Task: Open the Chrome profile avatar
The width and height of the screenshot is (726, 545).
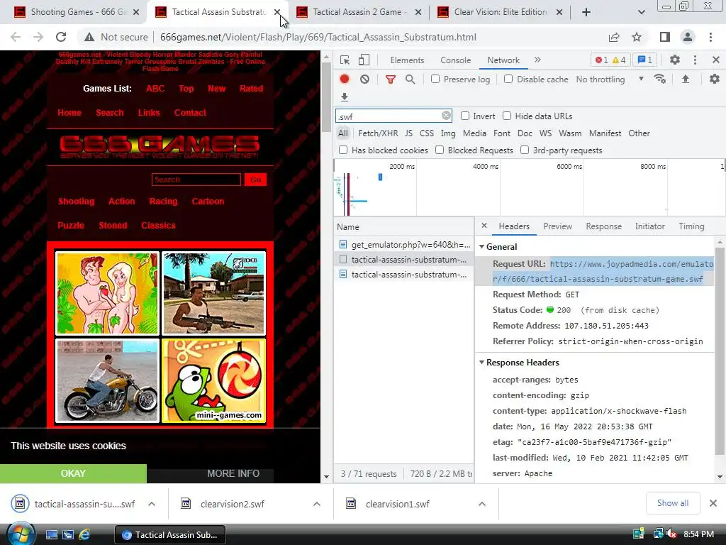Action: [x=688, y=37]
